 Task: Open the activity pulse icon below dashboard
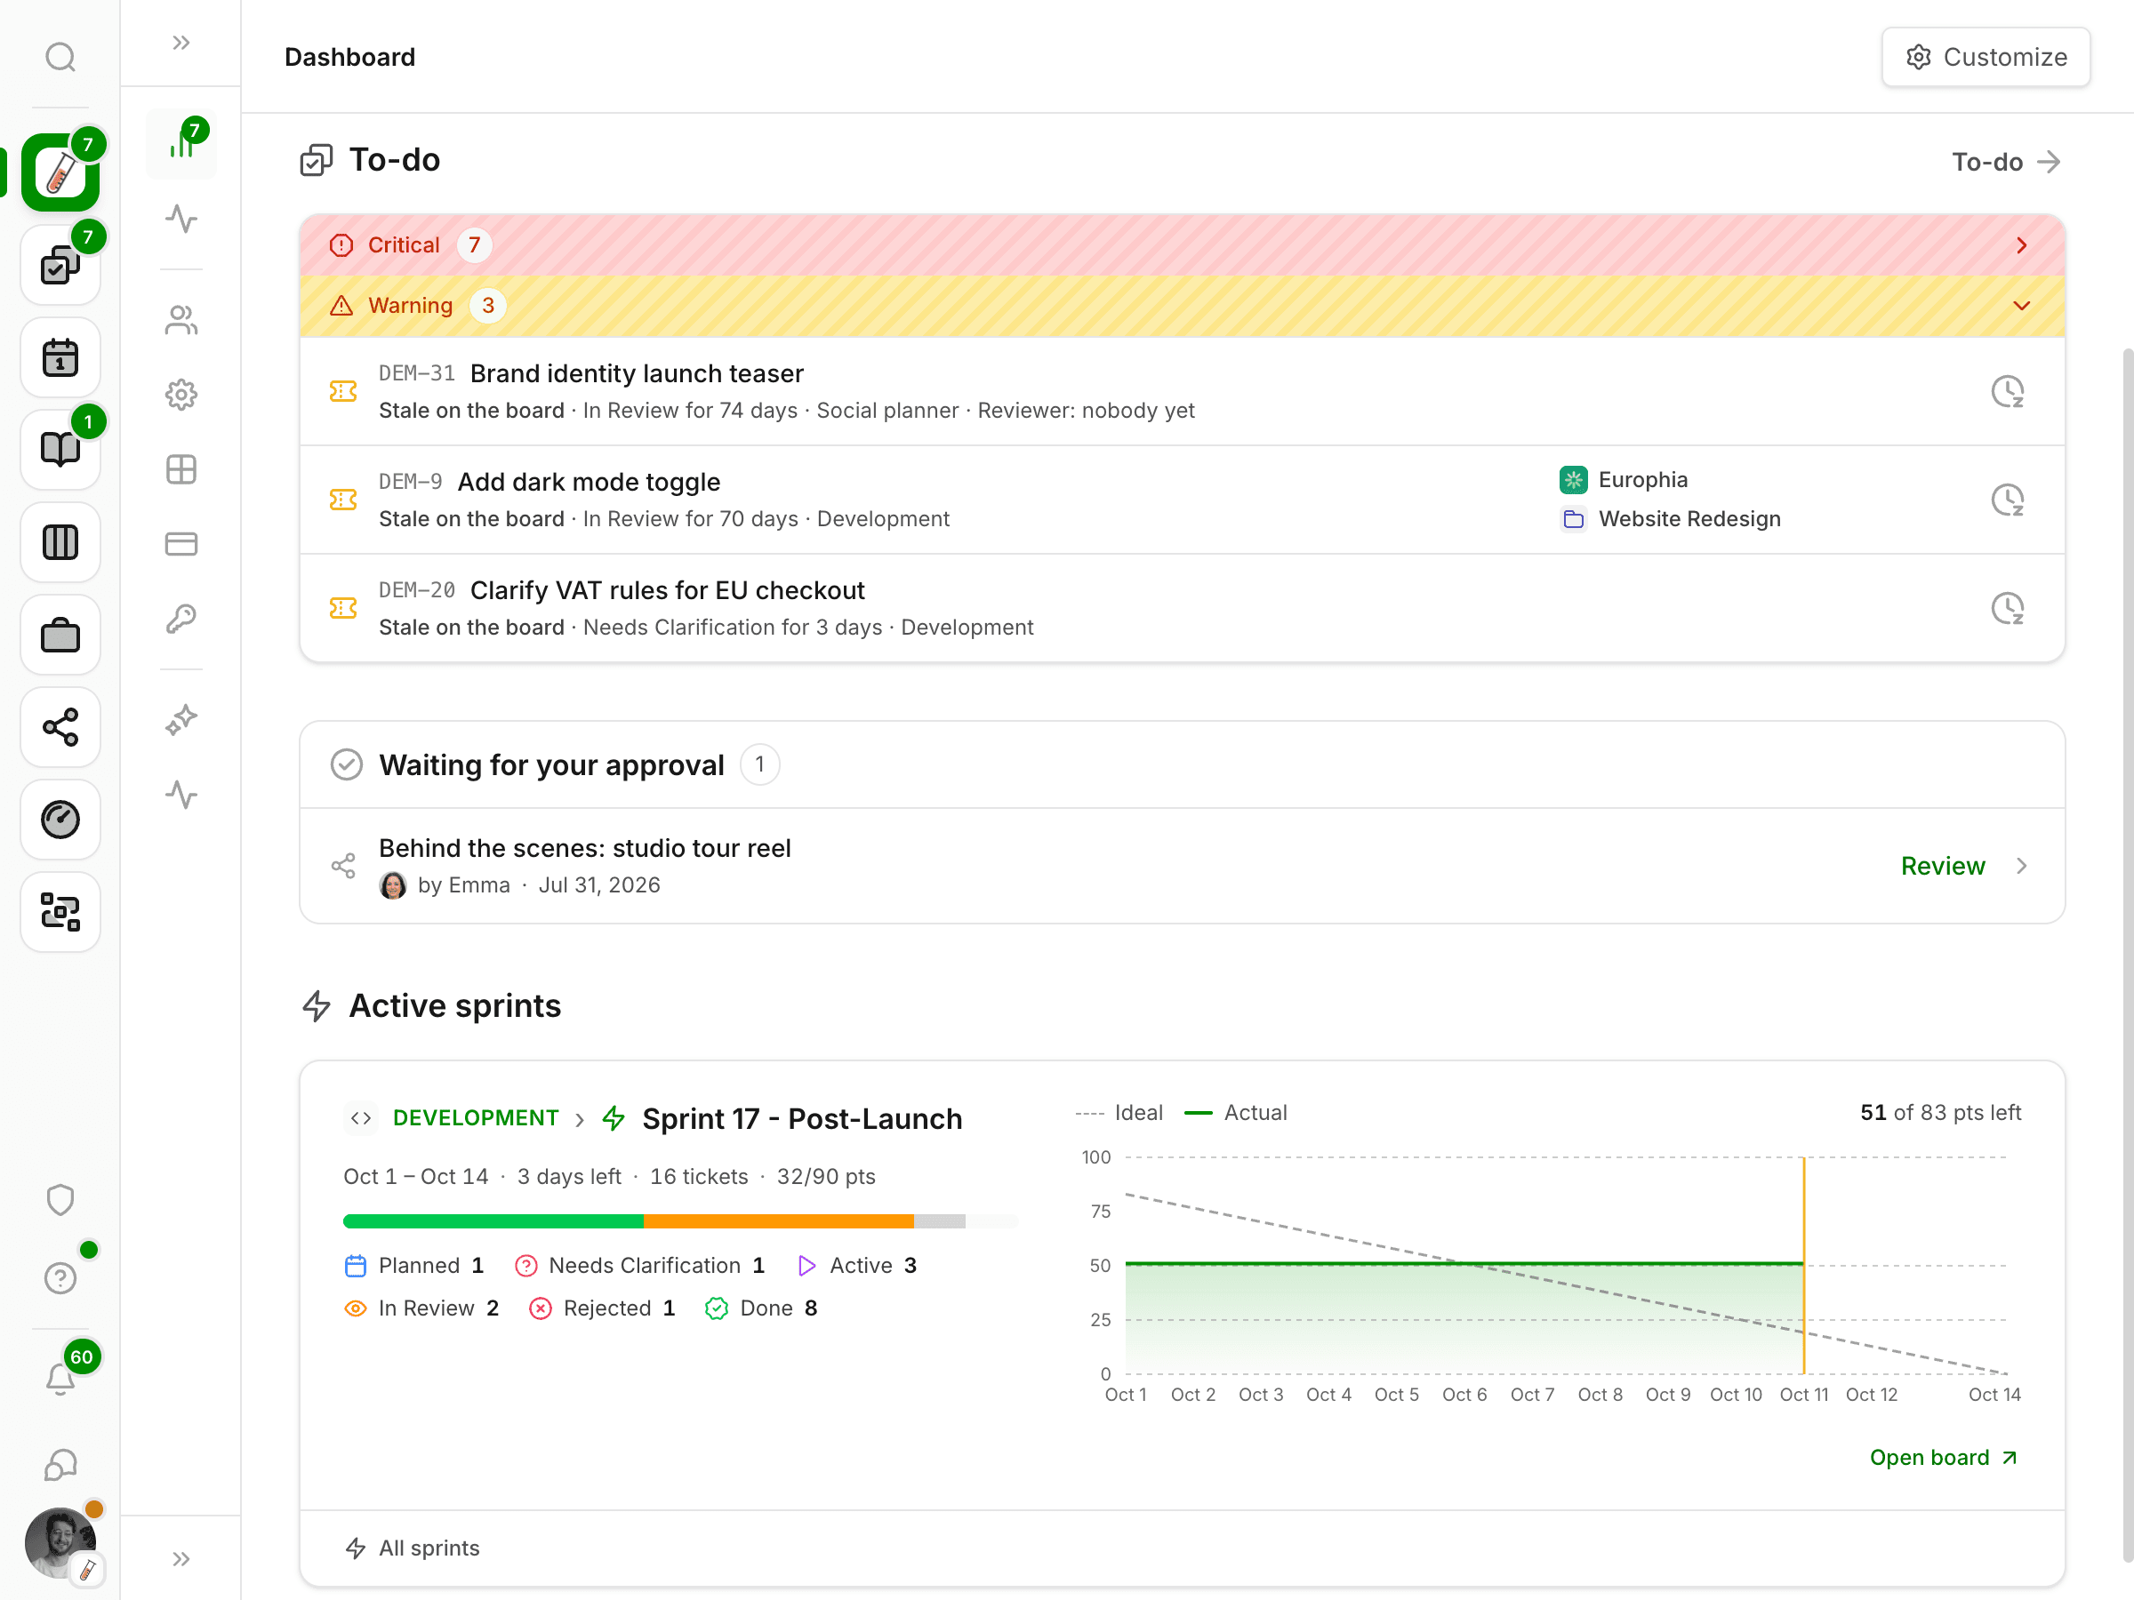pos(181,219)
